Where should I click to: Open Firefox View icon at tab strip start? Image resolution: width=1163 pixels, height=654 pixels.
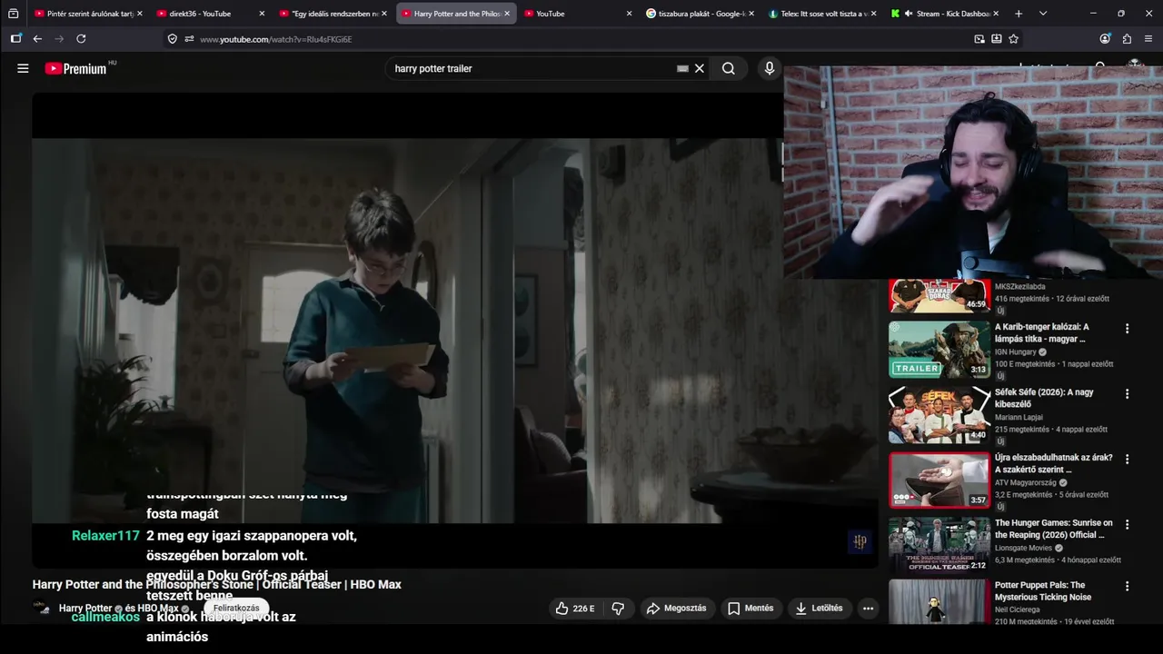click(13, 14)
